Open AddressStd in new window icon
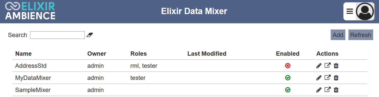Viewport: 379px width, 97px height. coord(327,66)
